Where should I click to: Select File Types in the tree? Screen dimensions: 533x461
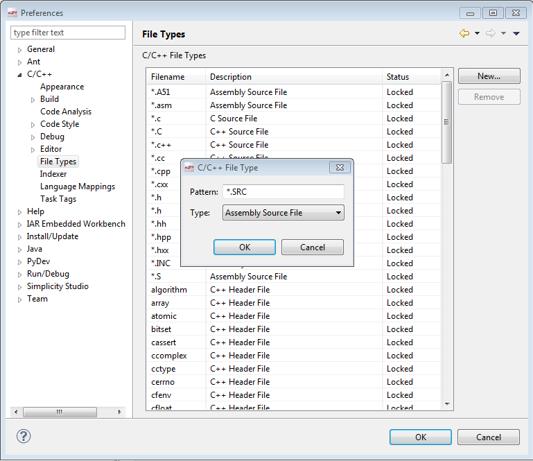point(58,162)
